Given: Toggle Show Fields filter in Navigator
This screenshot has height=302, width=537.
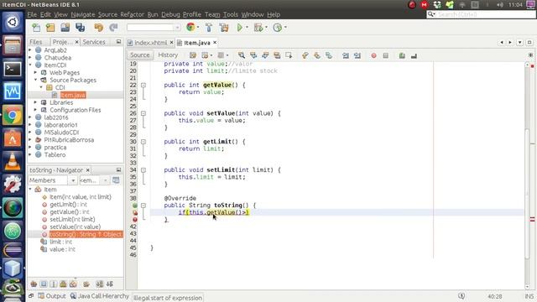Looking at the screenshot, I should coord(44,284).
